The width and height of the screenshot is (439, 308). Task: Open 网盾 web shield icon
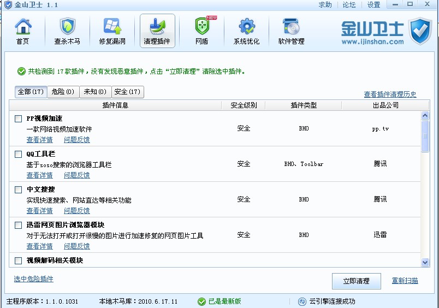click(202, 31)
